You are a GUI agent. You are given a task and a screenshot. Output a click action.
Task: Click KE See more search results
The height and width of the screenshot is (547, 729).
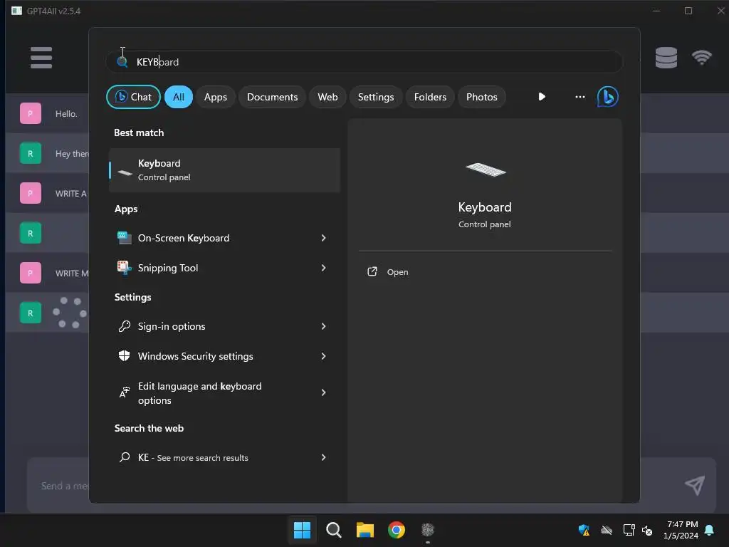point(224,457)
